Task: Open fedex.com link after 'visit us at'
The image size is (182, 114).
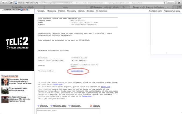Action: 58,84
